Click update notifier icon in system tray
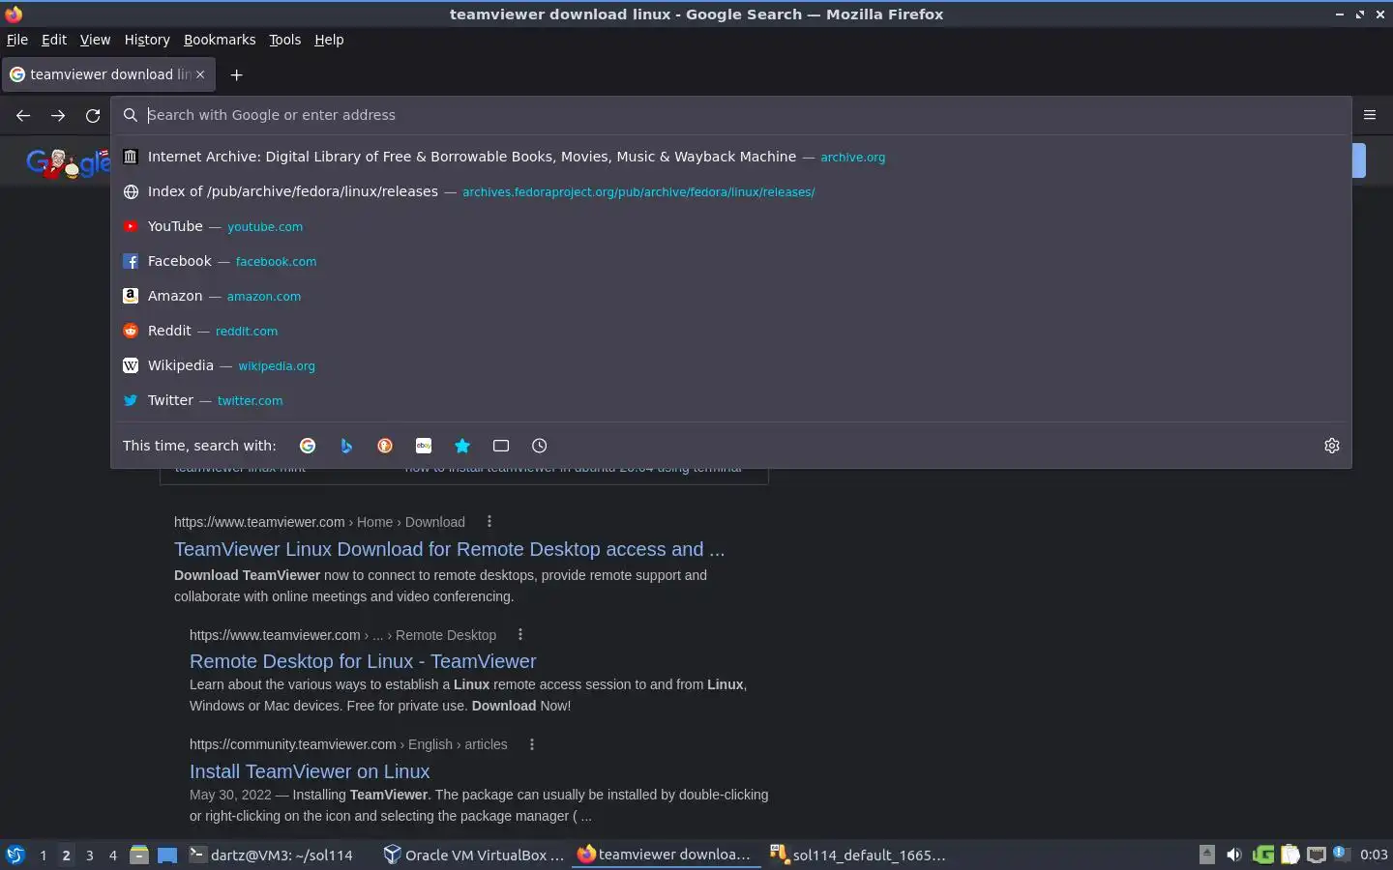The image size is (1393, 870). pos(1341,854)
